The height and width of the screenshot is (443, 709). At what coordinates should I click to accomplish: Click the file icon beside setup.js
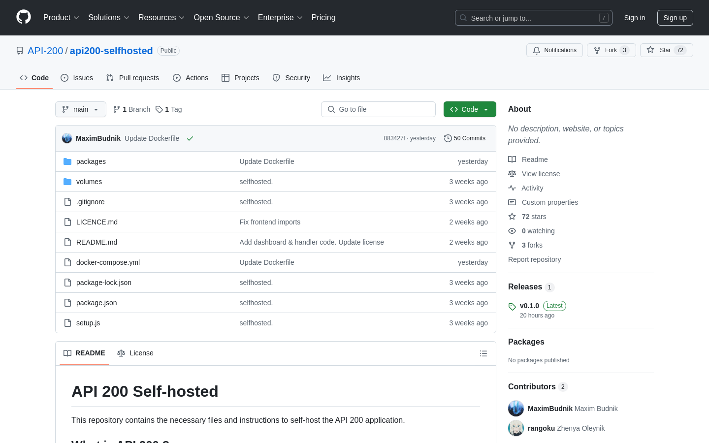tap(67, 323)
